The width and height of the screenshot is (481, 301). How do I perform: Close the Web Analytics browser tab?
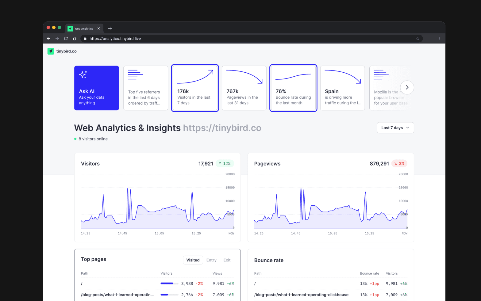click(98, 29)
